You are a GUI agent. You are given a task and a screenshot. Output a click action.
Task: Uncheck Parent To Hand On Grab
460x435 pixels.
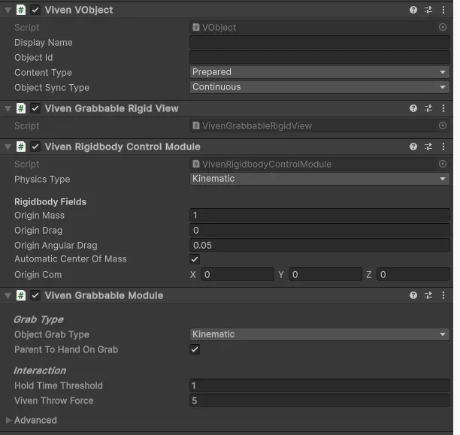tap(195, 349)
